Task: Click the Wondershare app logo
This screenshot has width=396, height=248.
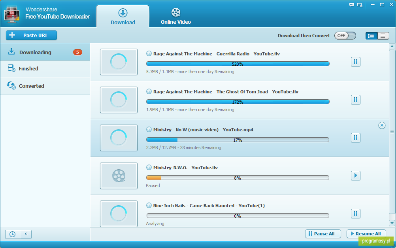Action: tap(12, 14)
